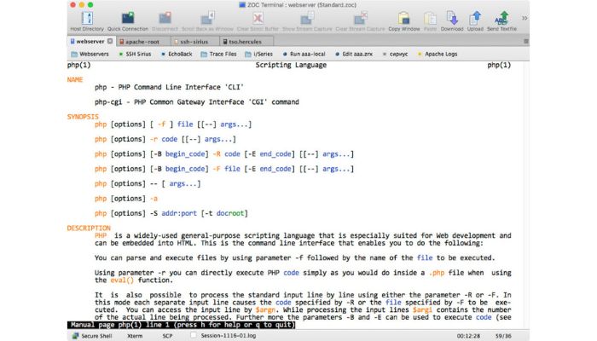Image resolution: width=597 pixels, height=341 pixels.
Task: Click 'addr:port' in the -S synopsis line
Action: tap(179, 213)
